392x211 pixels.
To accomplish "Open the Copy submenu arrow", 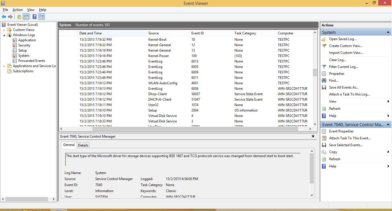I will (389, 152).
